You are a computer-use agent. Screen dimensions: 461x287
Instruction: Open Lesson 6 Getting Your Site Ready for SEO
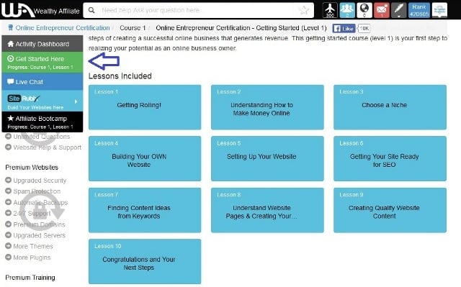tap(390, 158)
